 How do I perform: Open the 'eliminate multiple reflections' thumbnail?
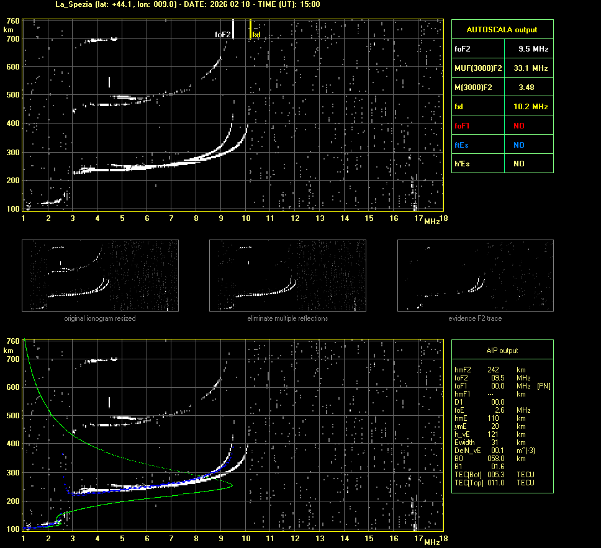point(287,276)
